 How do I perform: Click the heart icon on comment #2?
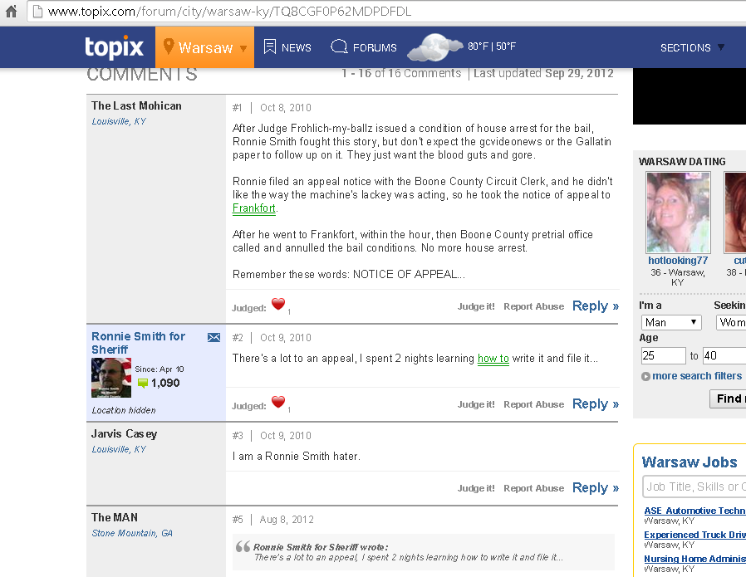278,402
